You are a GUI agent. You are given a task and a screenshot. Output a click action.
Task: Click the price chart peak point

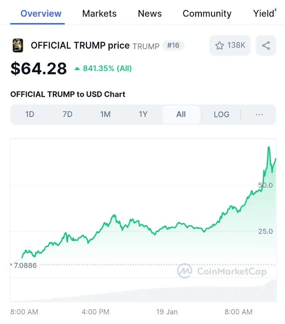[269, 147]
